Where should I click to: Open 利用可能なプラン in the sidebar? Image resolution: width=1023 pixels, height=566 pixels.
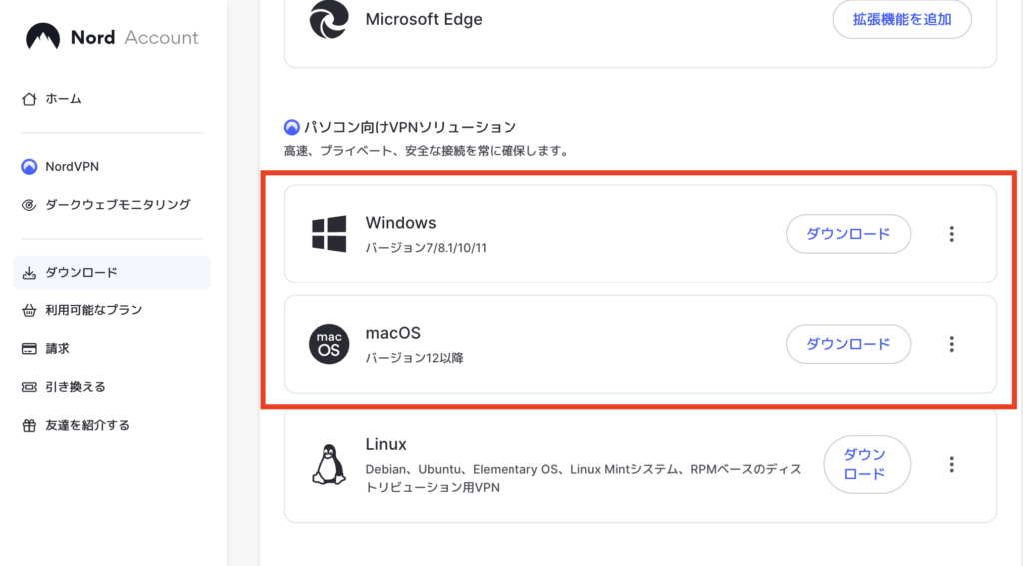93,310
